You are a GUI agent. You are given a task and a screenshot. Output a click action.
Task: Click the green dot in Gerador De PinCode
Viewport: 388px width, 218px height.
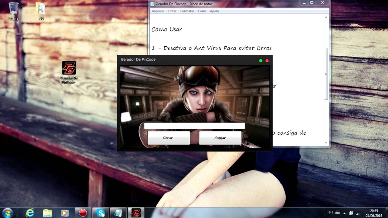point(261,61)
